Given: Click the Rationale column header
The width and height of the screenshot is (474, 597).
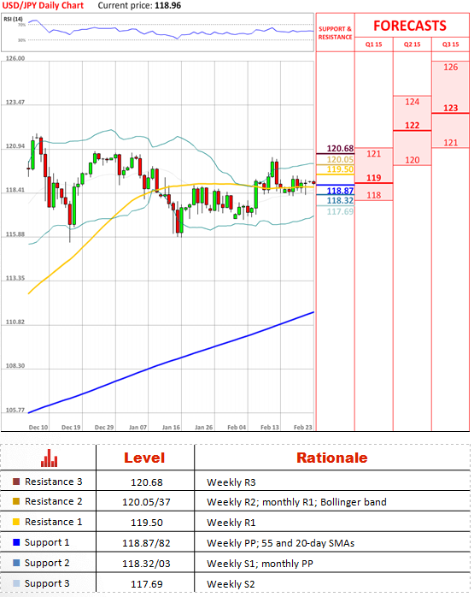Looking at the screenshot, I should coord(332,458).
